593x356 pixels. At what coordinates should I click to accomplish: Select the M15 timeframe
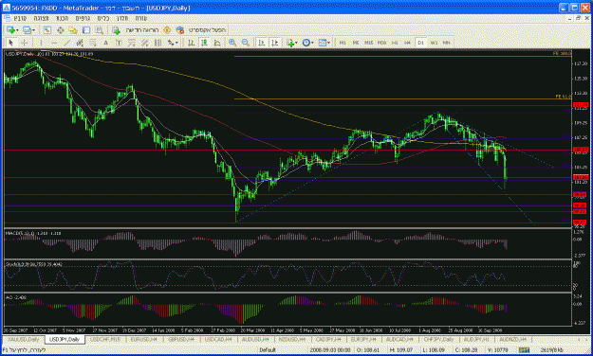click(x=369, y=43)
